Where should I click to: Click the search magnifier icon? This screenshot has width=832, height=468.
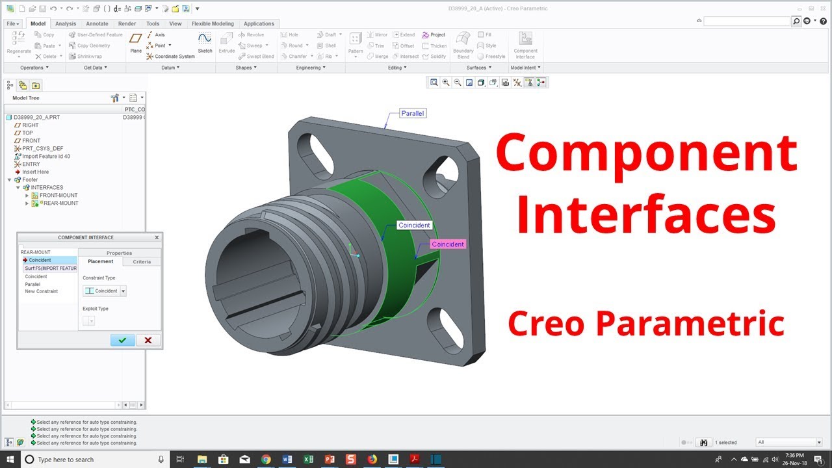[x=796, y=21]
